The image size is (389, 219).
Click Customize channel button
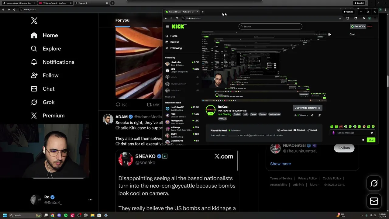pos(308,108)
